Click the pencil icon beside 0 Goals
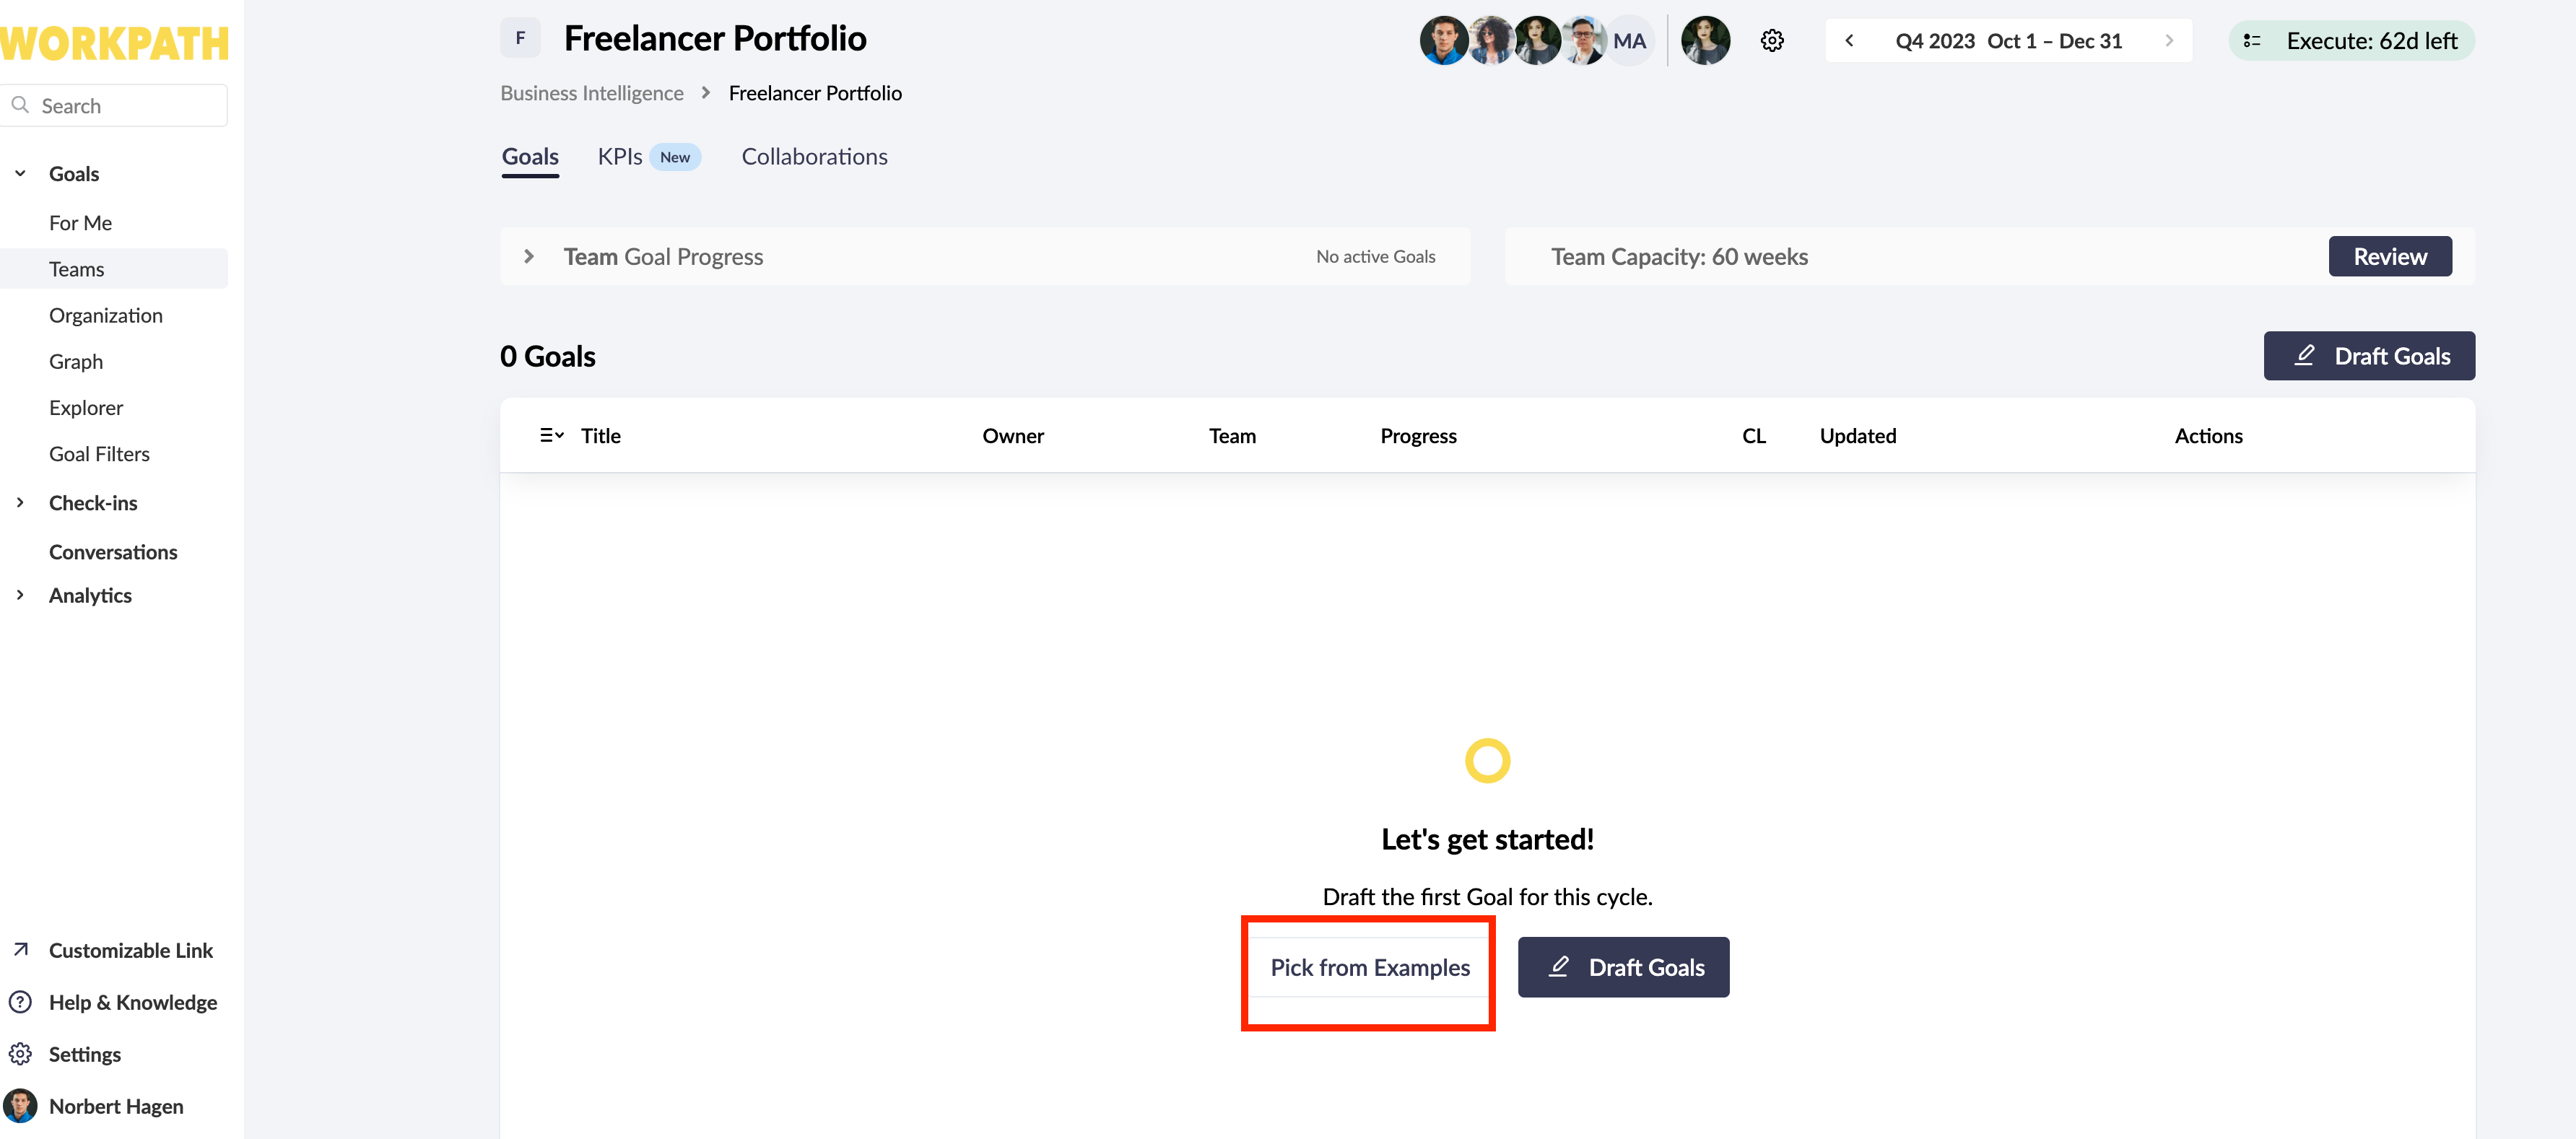This screenshot has width=2576, height=1139. pyautogui.click(x=2305, y=355)
